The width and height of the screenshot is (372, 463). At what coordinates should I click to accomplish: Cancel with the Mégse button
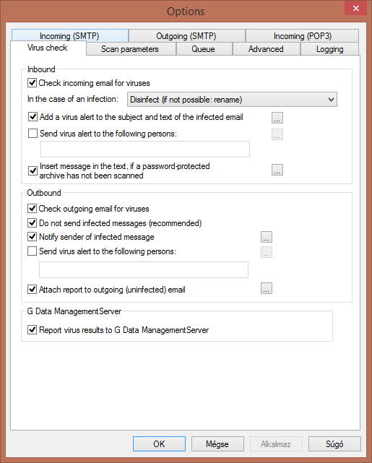217,443
